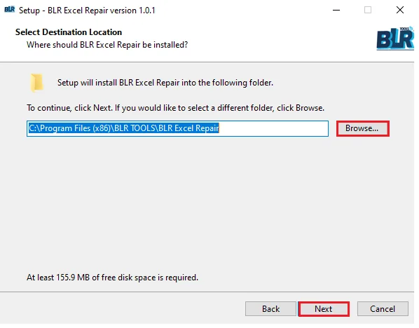Click the window title 'Setup - BLR Excel Repair version 1.0.1'
Screen dimensions: 419x328
[x=87, y=11]
